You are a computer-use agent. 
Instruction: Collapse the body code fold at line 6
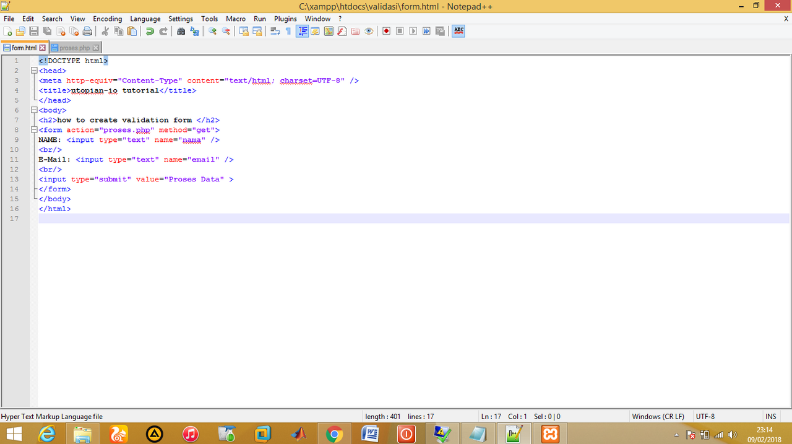tap(33, 110)
